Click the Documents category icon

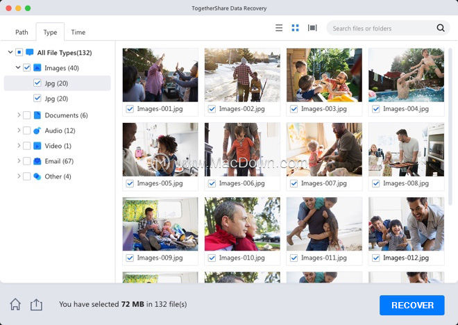(37, 115)
